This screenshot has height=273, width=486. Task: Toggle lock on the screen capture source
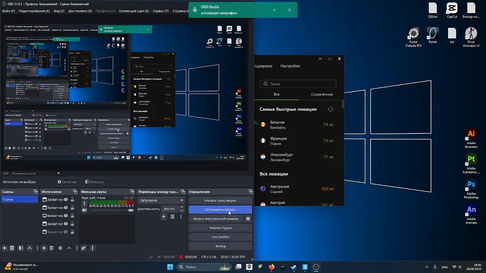point(72,216)
